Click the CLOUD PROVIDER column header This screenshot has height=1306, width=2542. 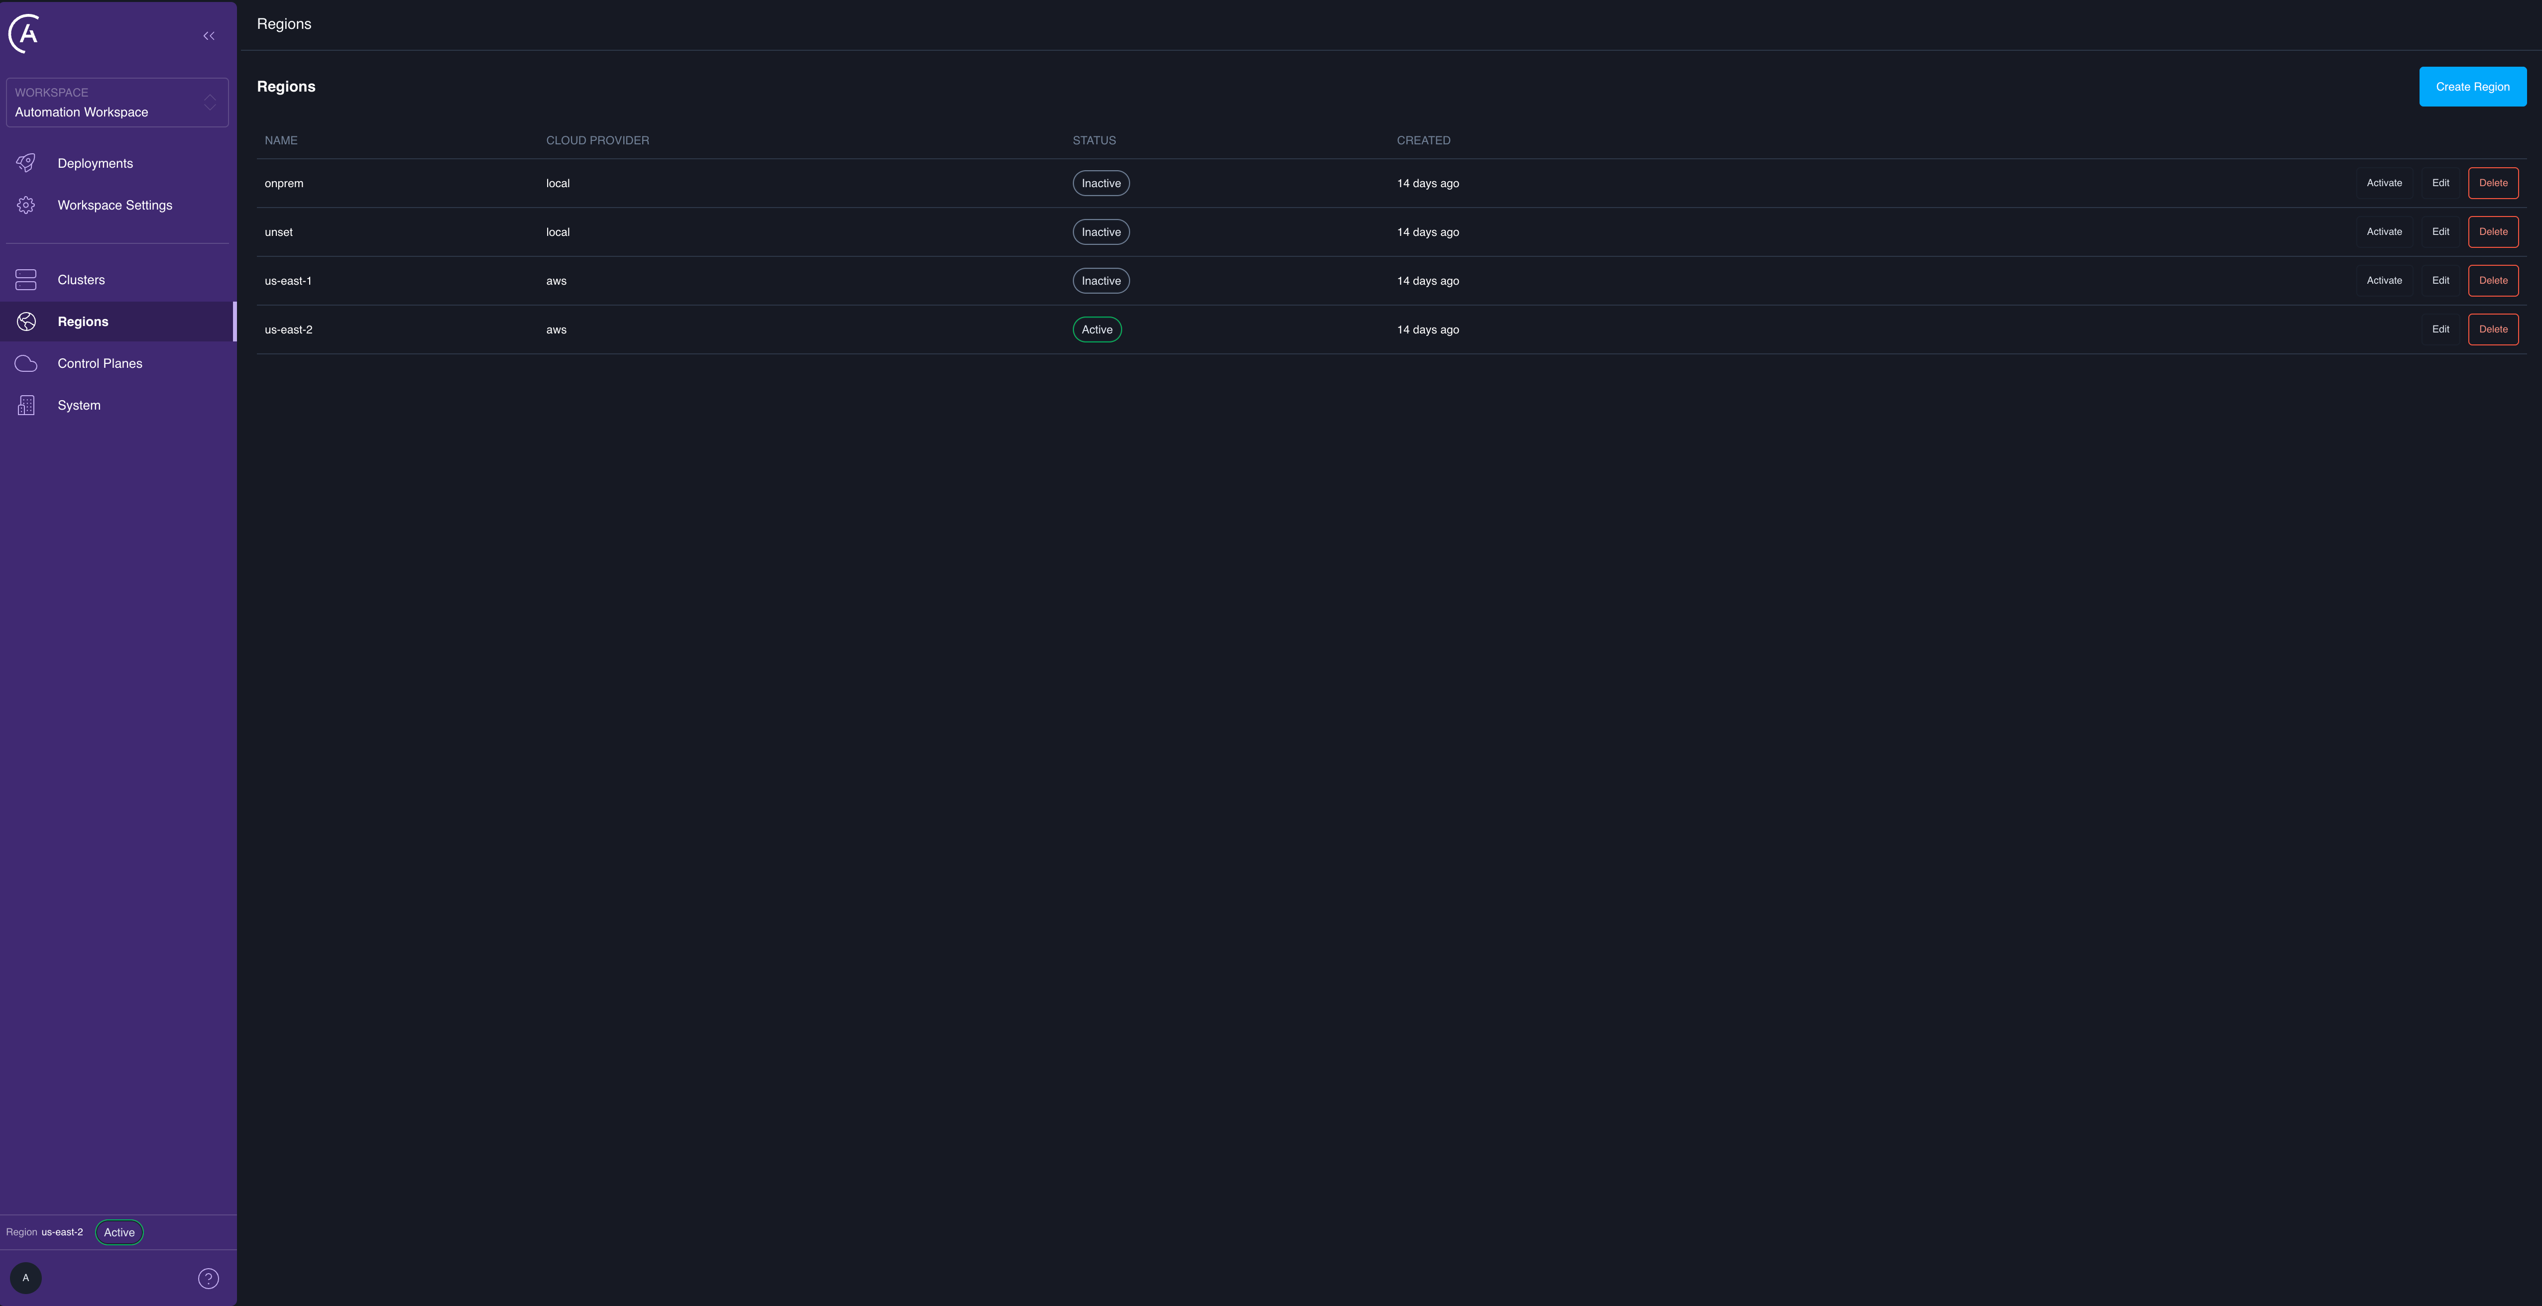pos(597,141)
